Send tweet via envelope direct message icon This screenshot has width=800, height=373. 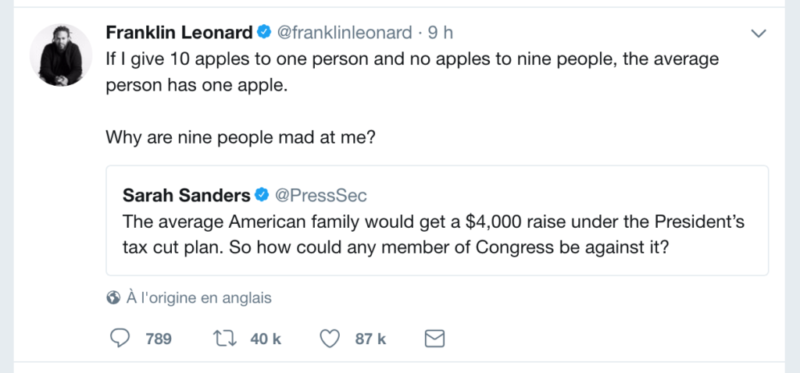click(434, 338)
